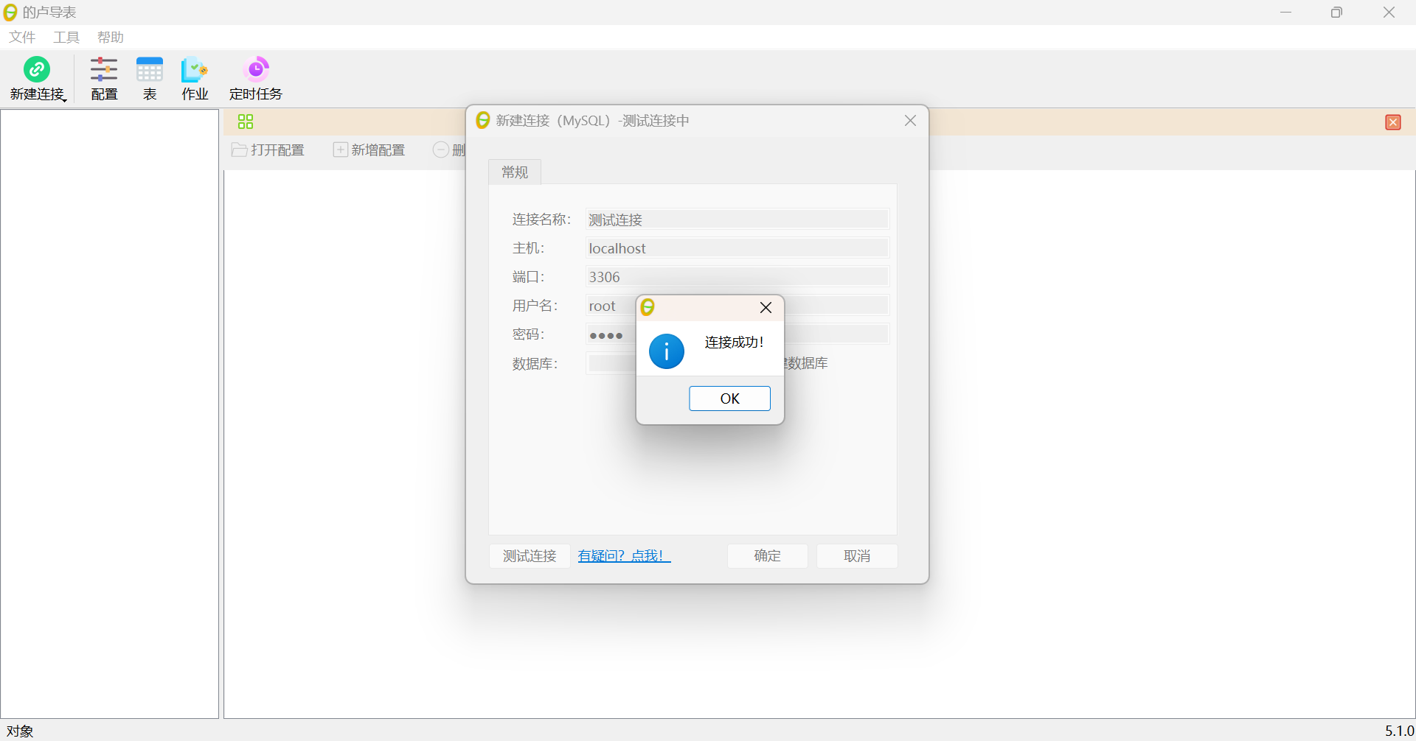Image resolution: width=1416 pixels, height=741 pixels.
Task: Click the 5.1.0 version text
Action: point(1399,731)
